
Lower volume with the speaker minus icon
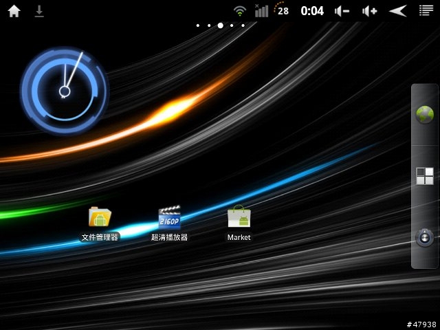click(x=342, y=11)
